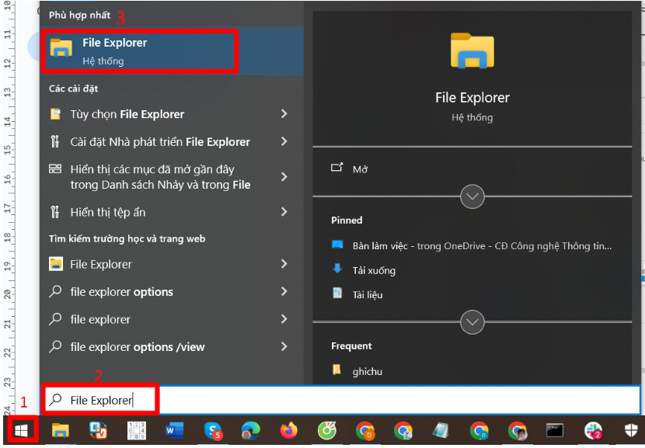Open Windows Security shield icon
645x448 pixels.
631,430
